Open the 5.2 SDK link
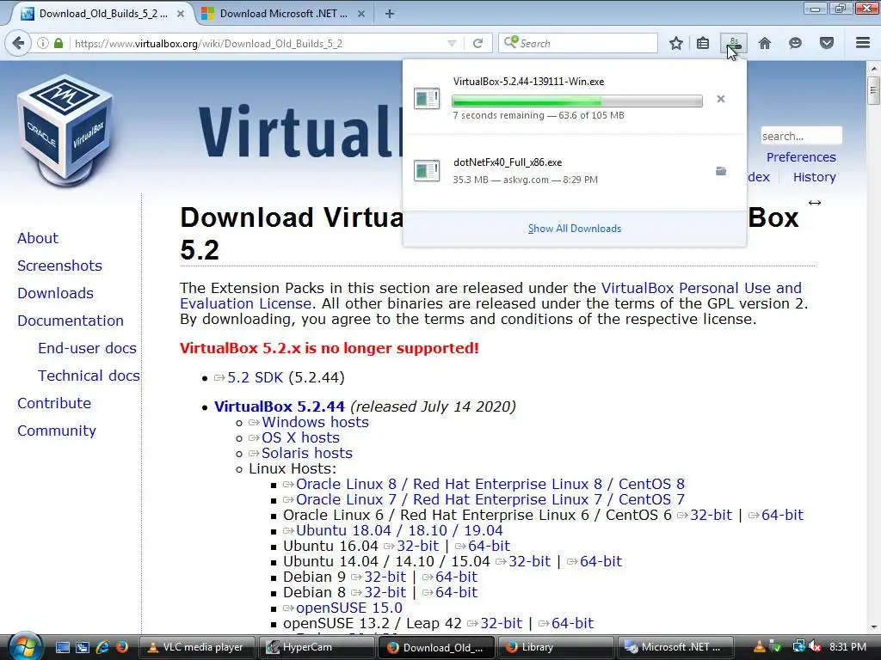 coord(255,377)
